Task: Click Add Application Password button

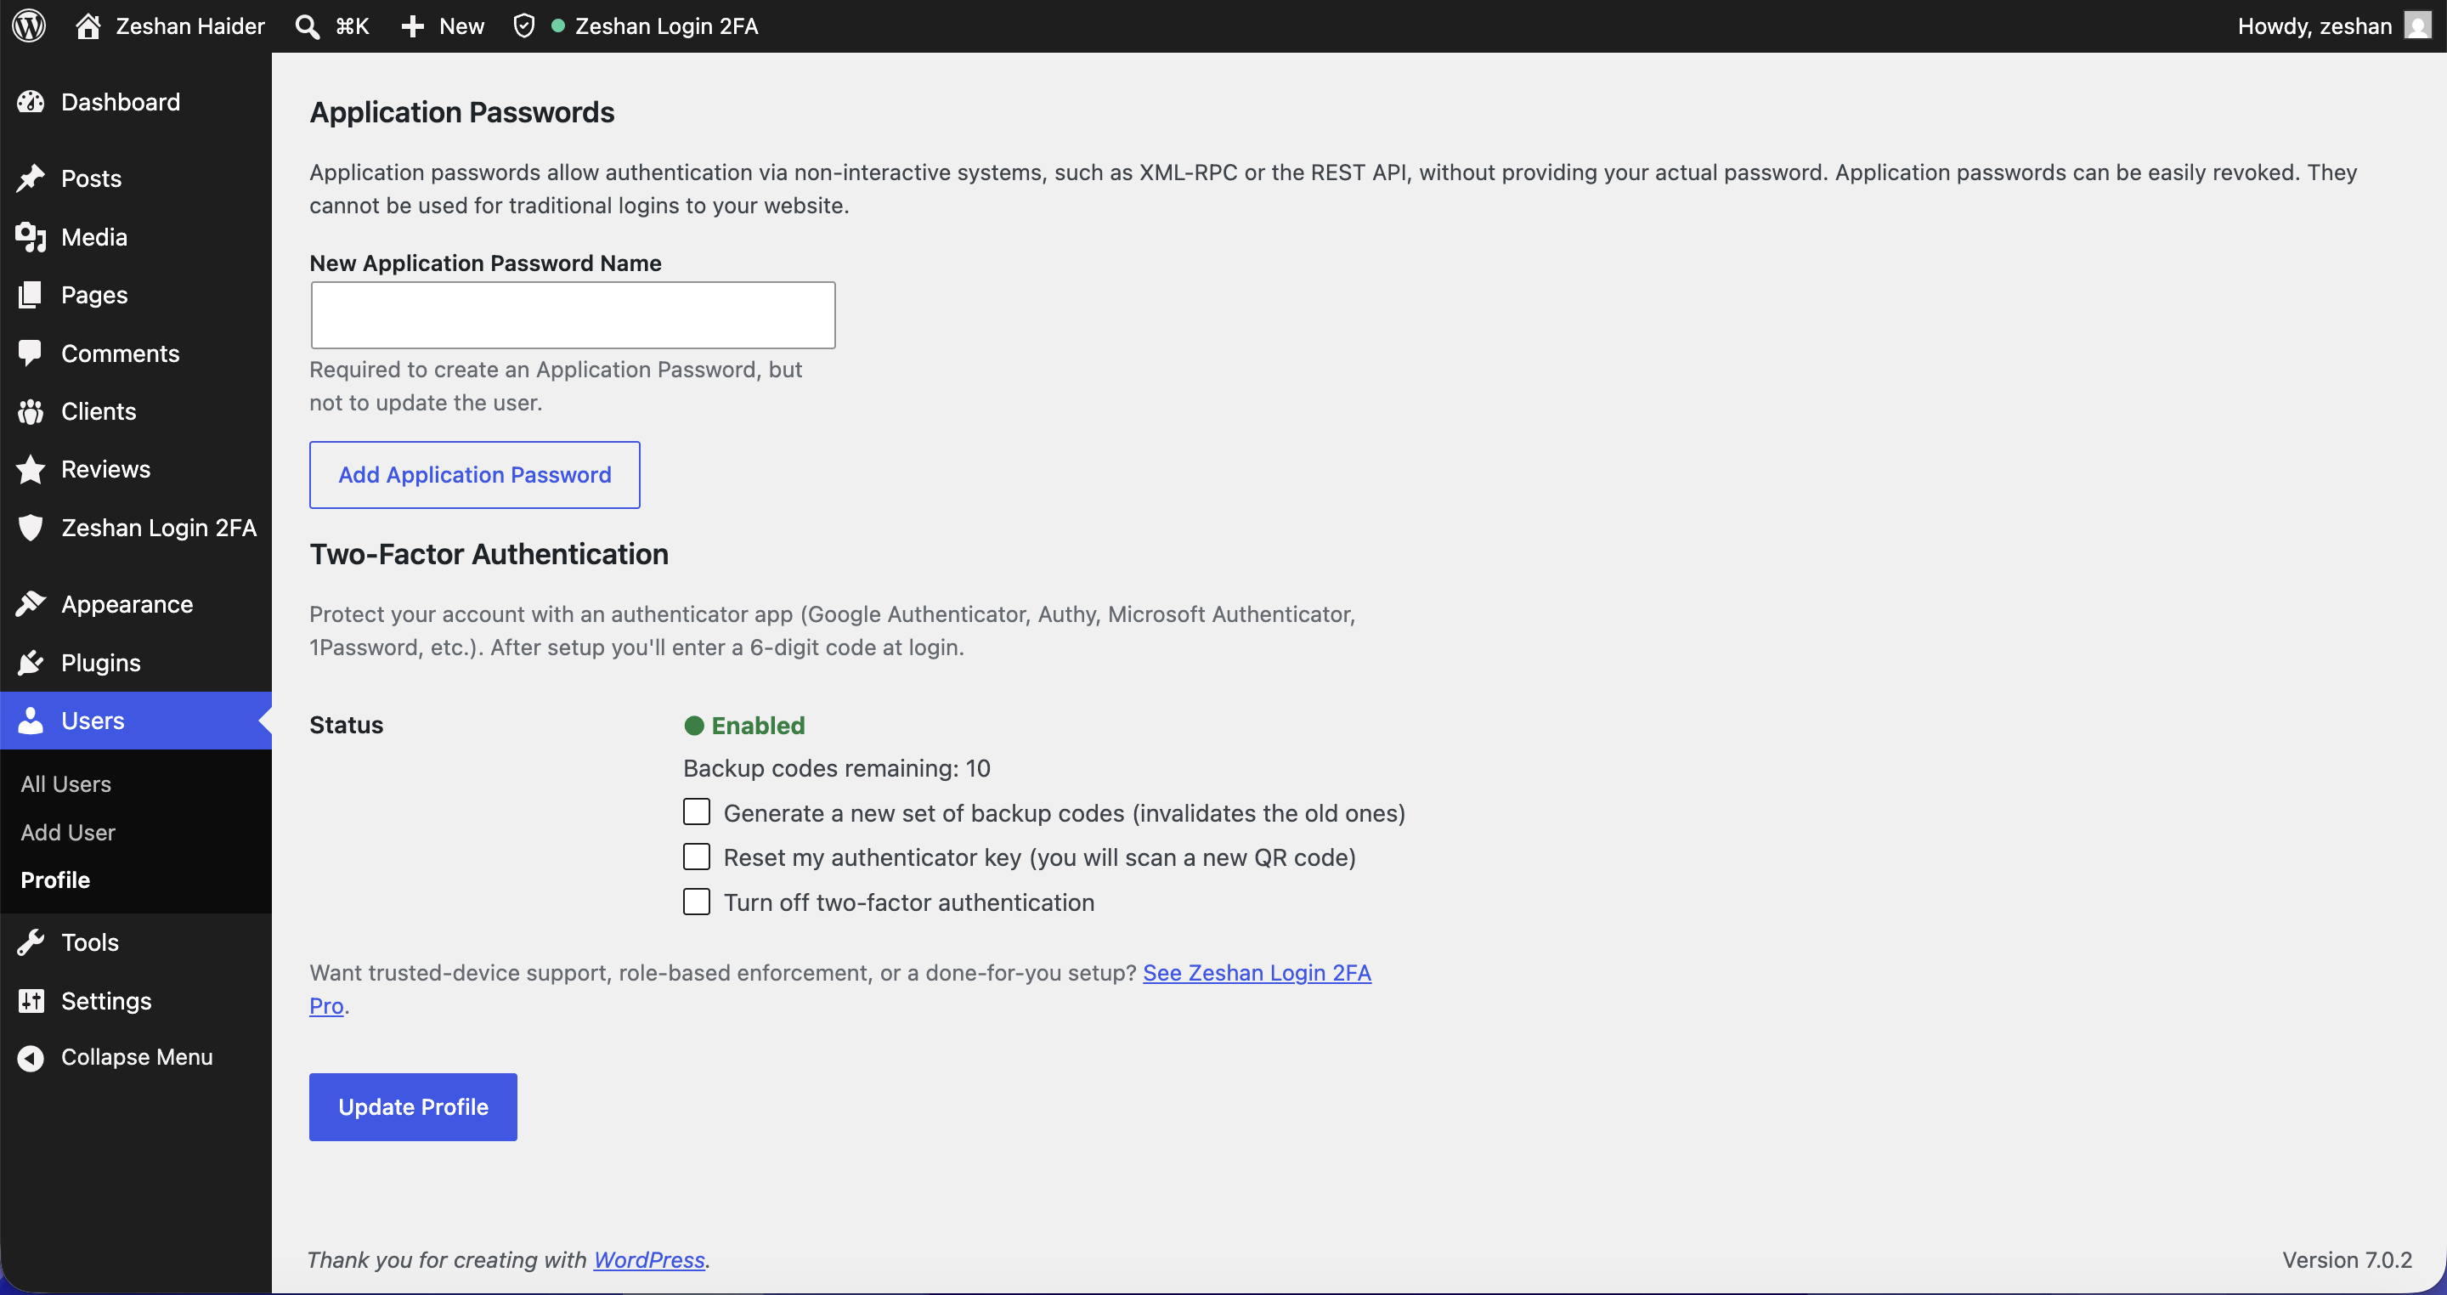Action: pos(474,474)
